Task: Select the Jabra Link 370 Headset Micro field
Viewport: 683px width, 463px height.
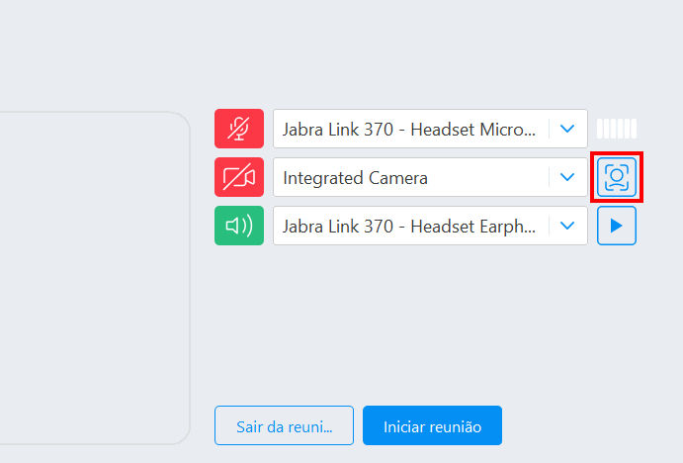Action: [430, 129]
